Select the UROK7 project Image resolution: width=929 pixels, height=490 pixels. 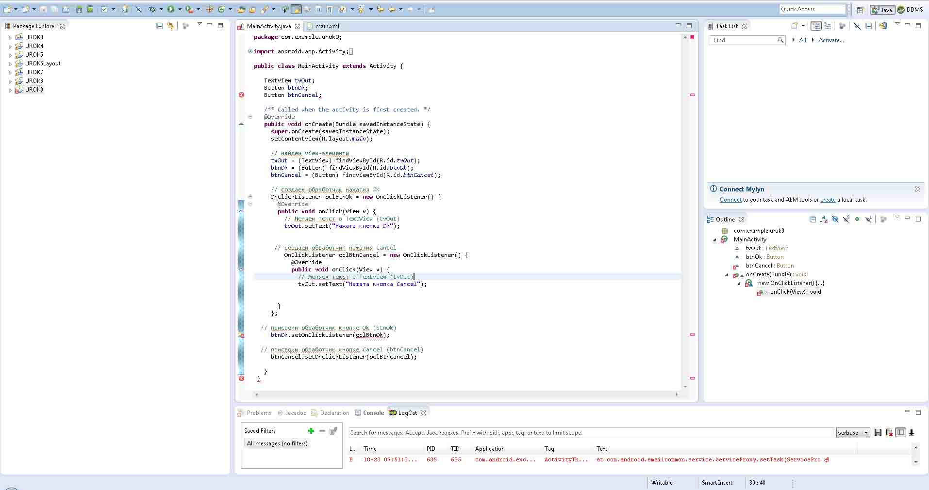pyautogui.click(x=34, y=72)
